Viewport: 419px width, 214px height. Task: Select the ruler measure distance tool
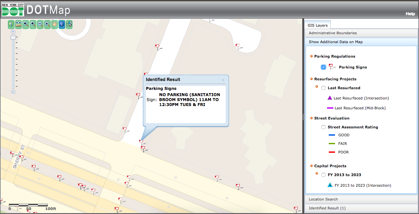[18, 24]
